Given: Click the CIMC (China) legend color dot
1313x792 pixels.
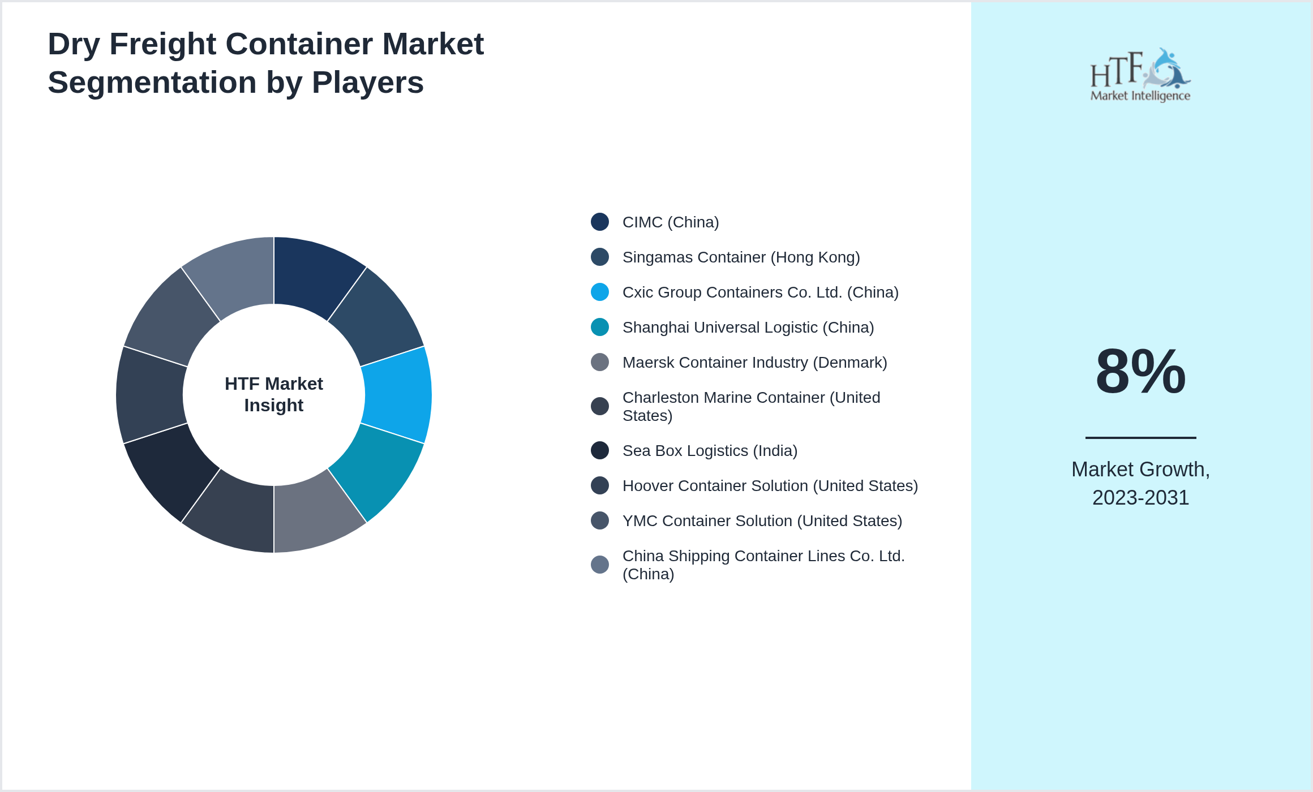Looking at the screenshot, I should coord(600,222).
